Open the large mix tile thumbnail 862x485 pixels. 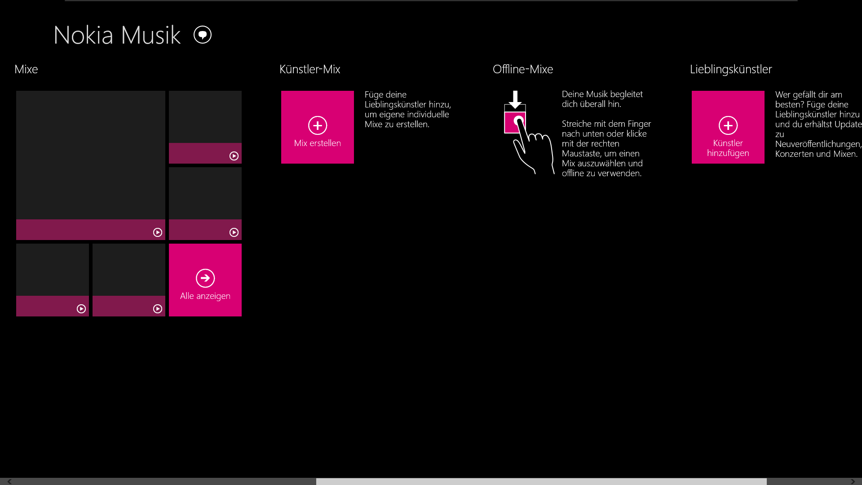point(91,155)
